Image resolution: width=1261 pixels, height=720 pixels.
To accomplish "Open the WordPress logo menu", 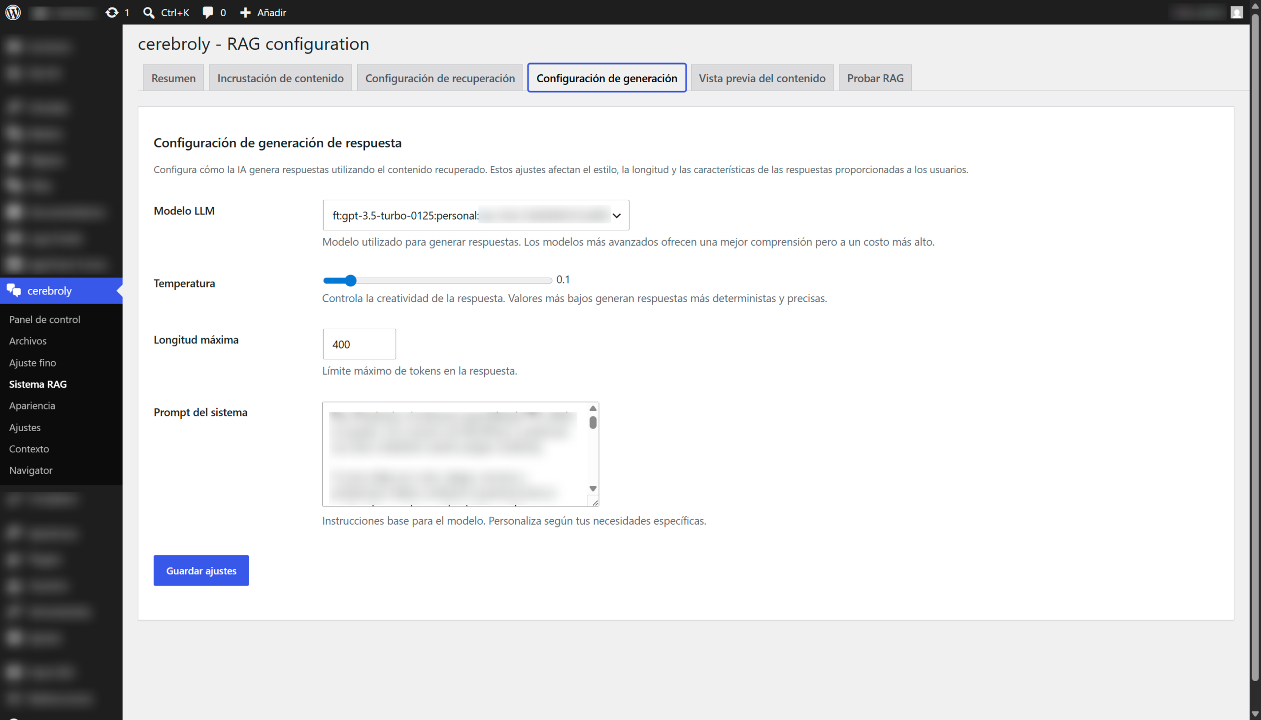I will click(x=13, y=12).
